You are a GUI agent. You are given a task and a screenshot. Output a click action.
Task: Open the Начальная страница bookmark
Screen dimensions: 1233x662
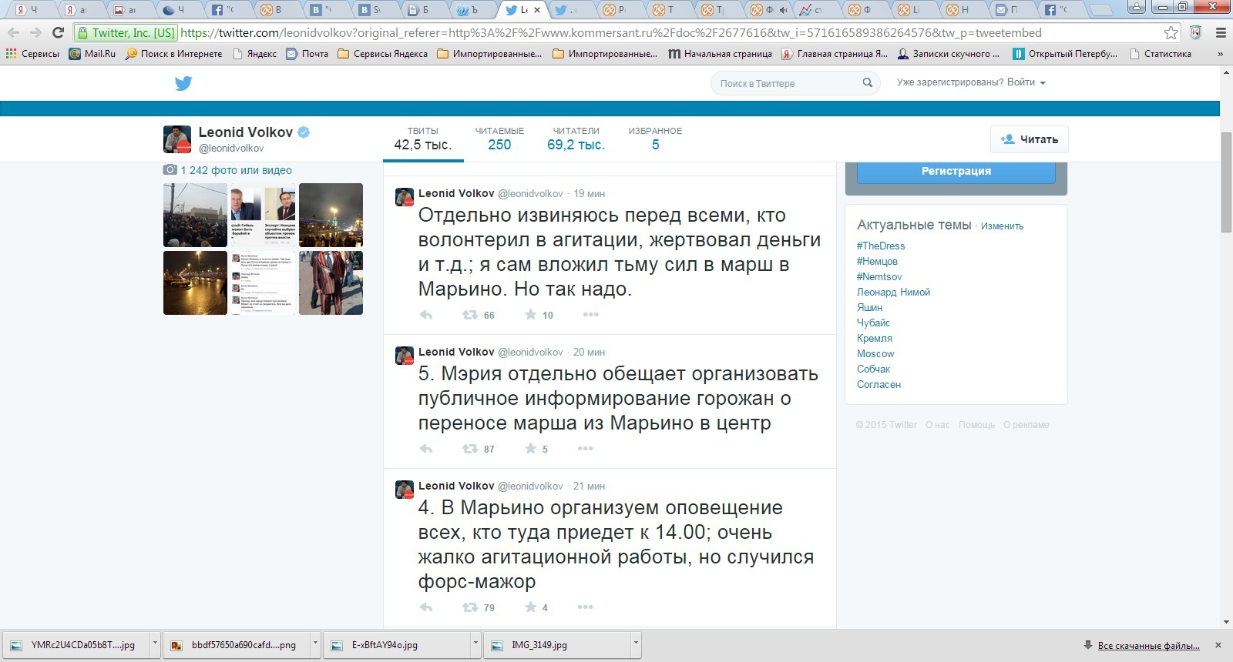[x=720, y=54]
